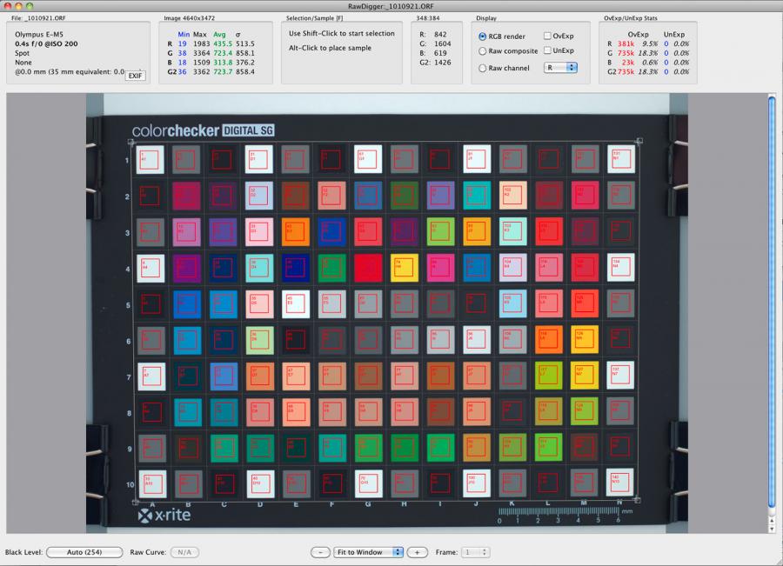Click the R channel Max value "1983"
This screenshot has width=783, height=566.
point(201,44)
